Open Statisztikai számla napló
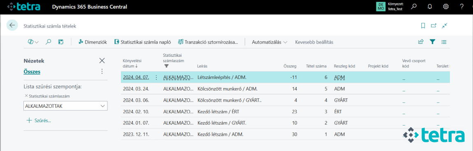 pyautogui.click(x=143, y=42)
